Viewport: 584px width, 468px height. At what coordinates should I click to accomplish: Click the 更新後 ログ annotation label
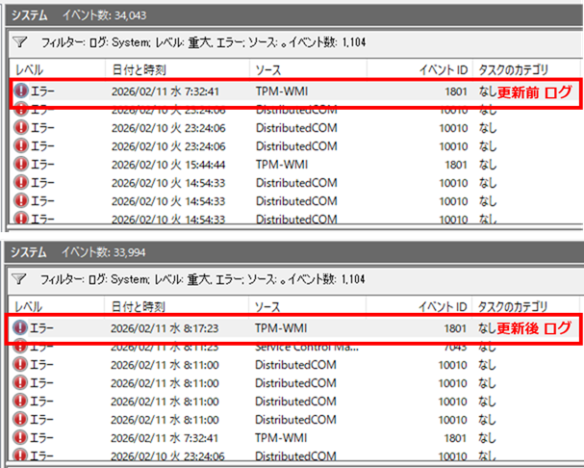(x=533, y=328)
